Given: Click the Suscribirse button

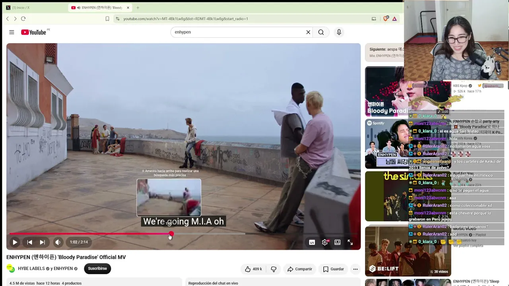Looking at the screenshot, I should click(97, 269).
